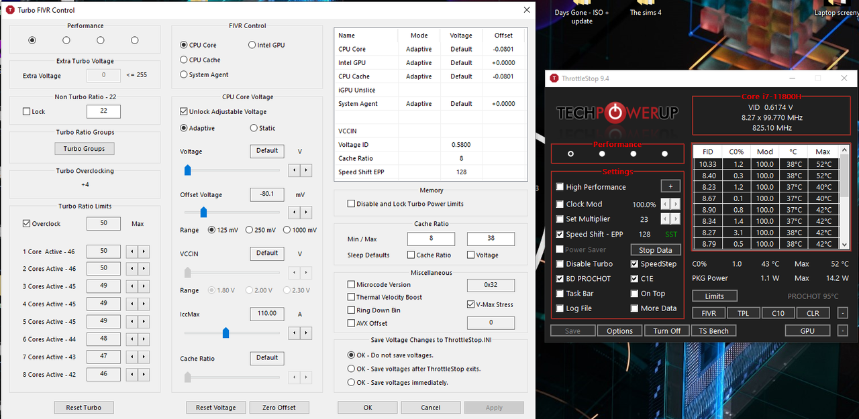This screenshot has height=419, width=859.
Task: Launch TS Bench
Action: tap(713, 331)
